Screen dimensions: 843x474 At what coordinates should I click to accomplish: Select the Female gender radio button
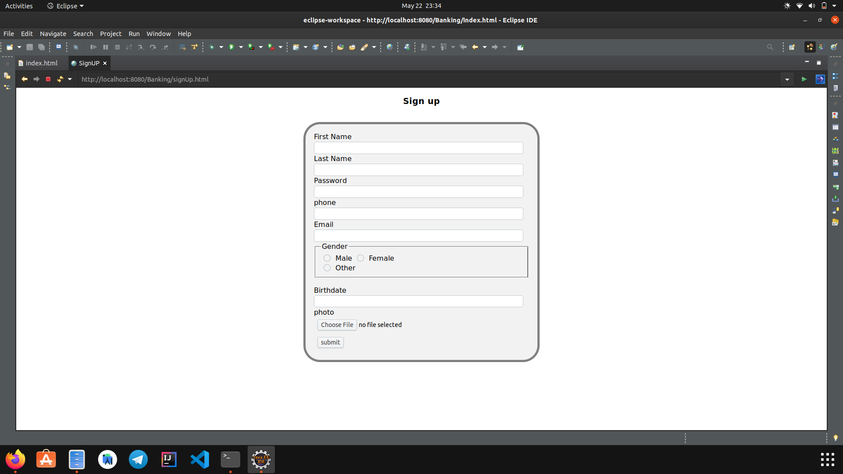pos(360,258)
